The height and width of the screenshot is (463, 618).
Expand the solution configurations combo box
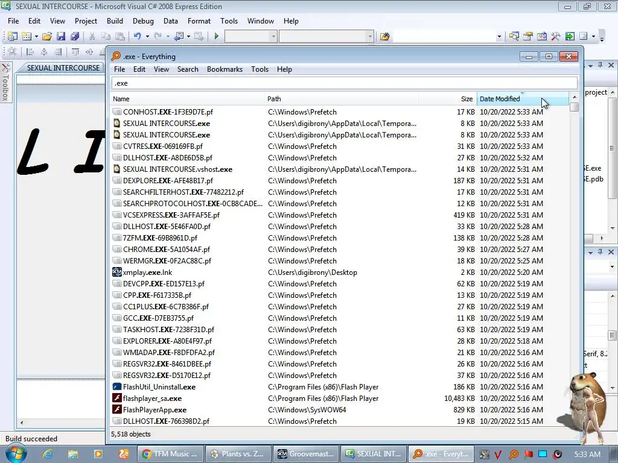[x=273, y=36]
